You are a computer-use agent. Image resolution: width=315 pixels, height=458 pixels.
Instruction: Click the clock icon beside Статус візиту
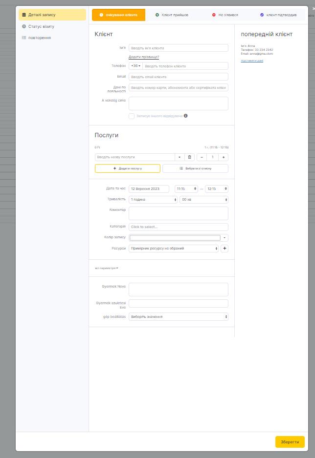click(x=24, y=26)
